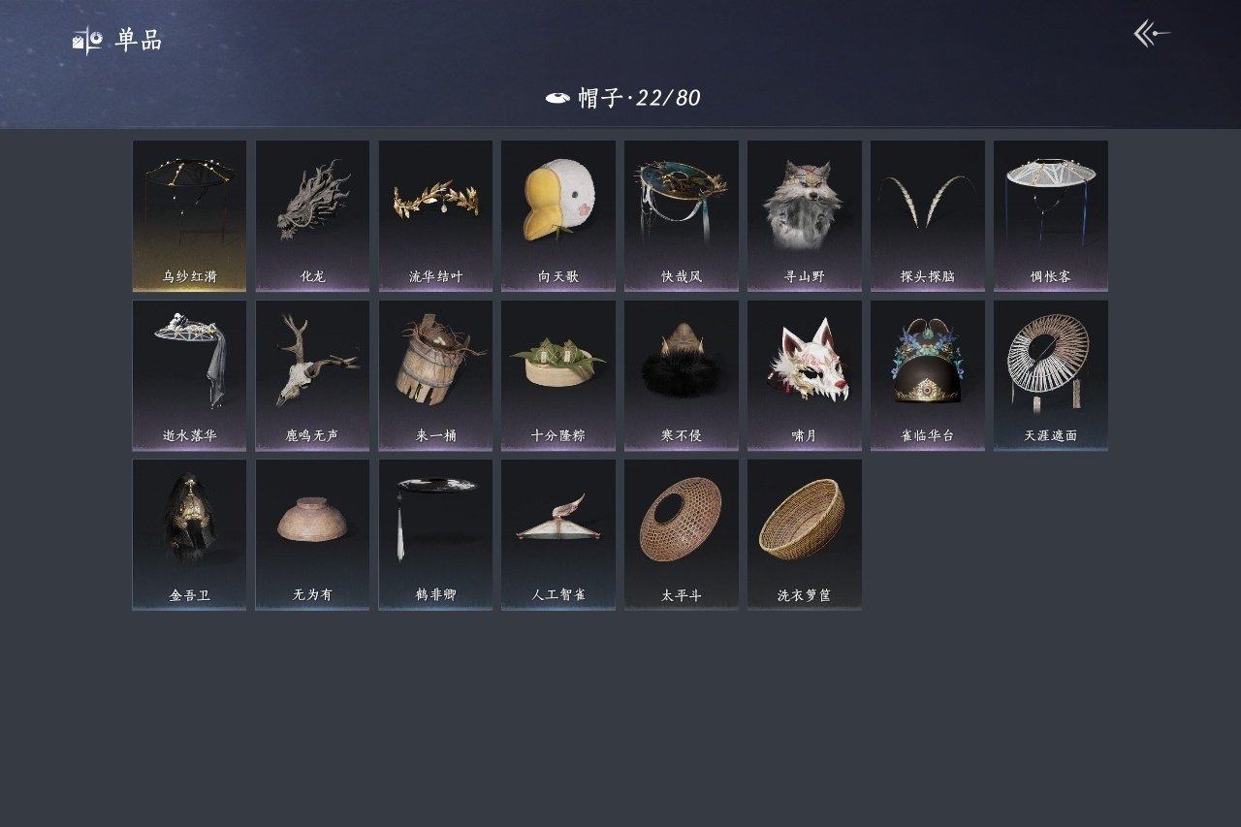This screenshot has width=1241, height=827.
Task: Pick the 向天歌 duck hood
Action: (558, 215)
